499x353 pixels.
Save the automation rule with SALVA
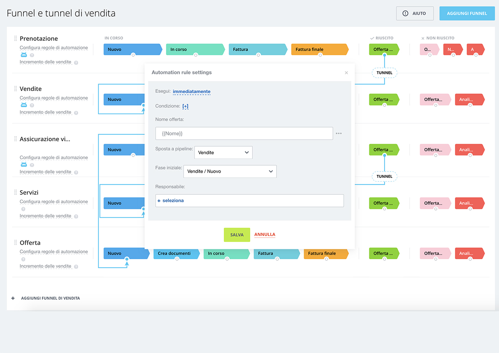tap(237, 235)
